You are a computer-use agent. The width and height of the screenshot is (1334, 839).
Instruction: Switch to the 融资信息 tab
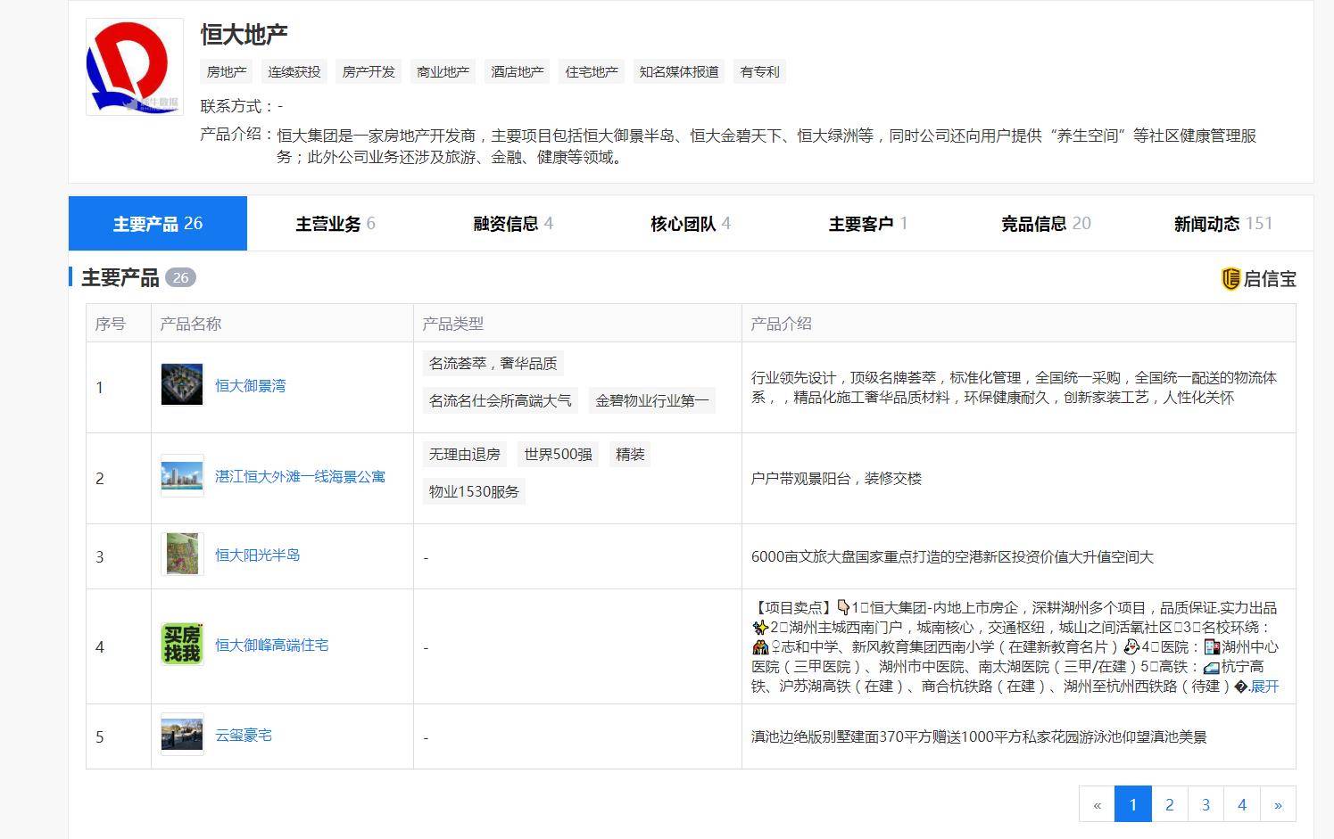511,224
